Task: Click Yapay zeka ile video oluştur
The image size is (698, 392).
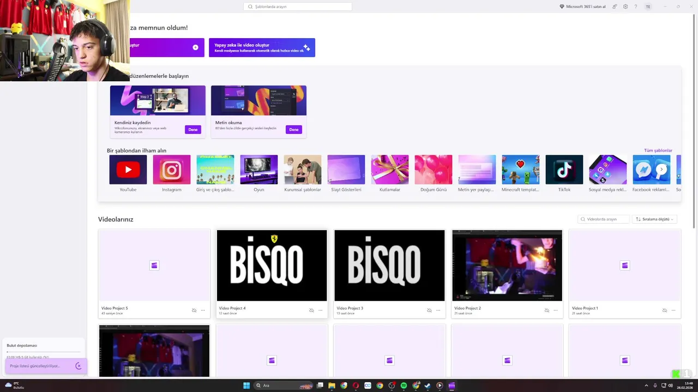Action: click(x=262, y=47)
